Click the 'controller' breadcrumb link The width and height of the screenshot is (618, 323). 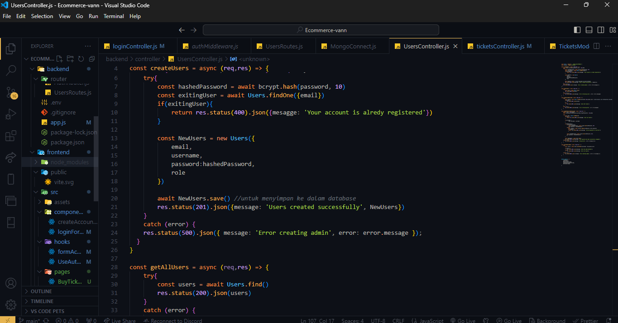(x=148, y=59)
